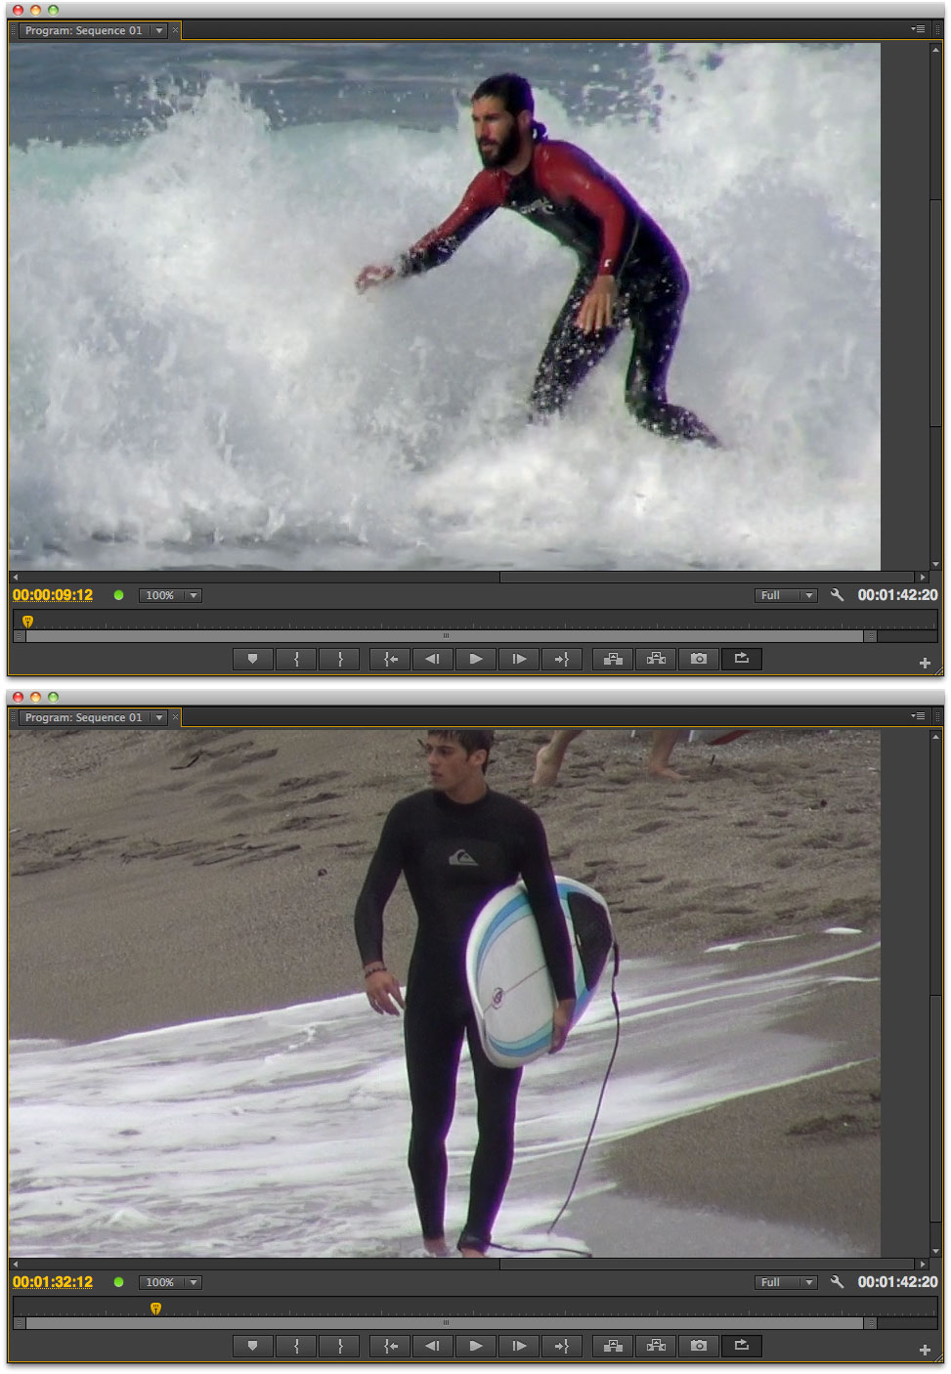The width and height of the screenshot is (951, 1374).
Task: Click the playhead marker in the bottom monitor's time ruler
Action: pos(155,1308)
